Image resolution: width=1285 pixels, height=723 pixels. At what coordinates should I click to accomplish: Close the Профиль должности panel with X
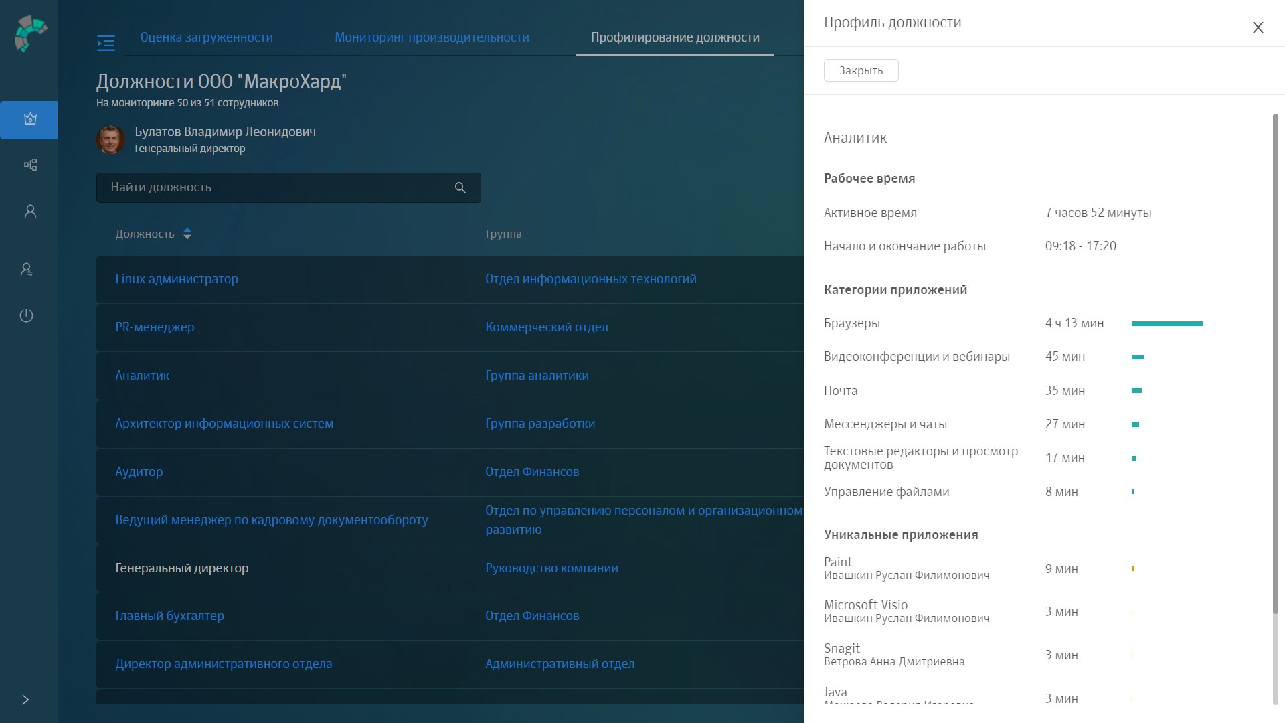[1258, 27]
